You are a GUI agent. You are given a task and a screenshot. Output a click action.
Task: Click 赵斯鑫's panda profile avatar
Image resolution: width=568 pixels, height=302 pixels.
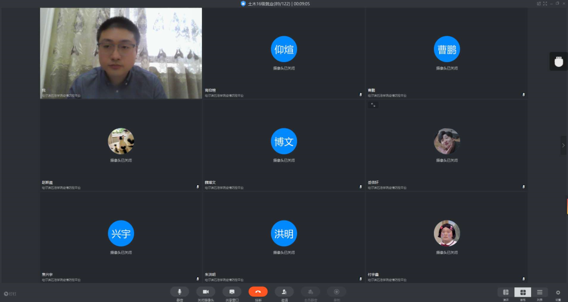point(121,141)
